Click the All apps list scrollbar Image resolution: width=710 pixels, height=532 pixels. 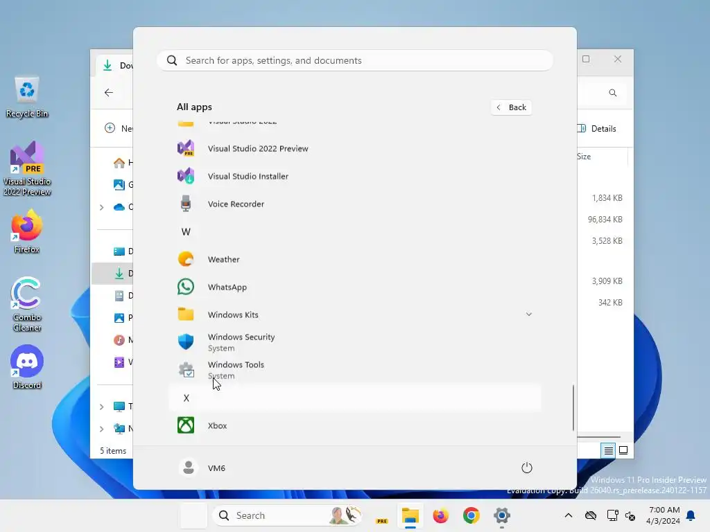point(573,407)
